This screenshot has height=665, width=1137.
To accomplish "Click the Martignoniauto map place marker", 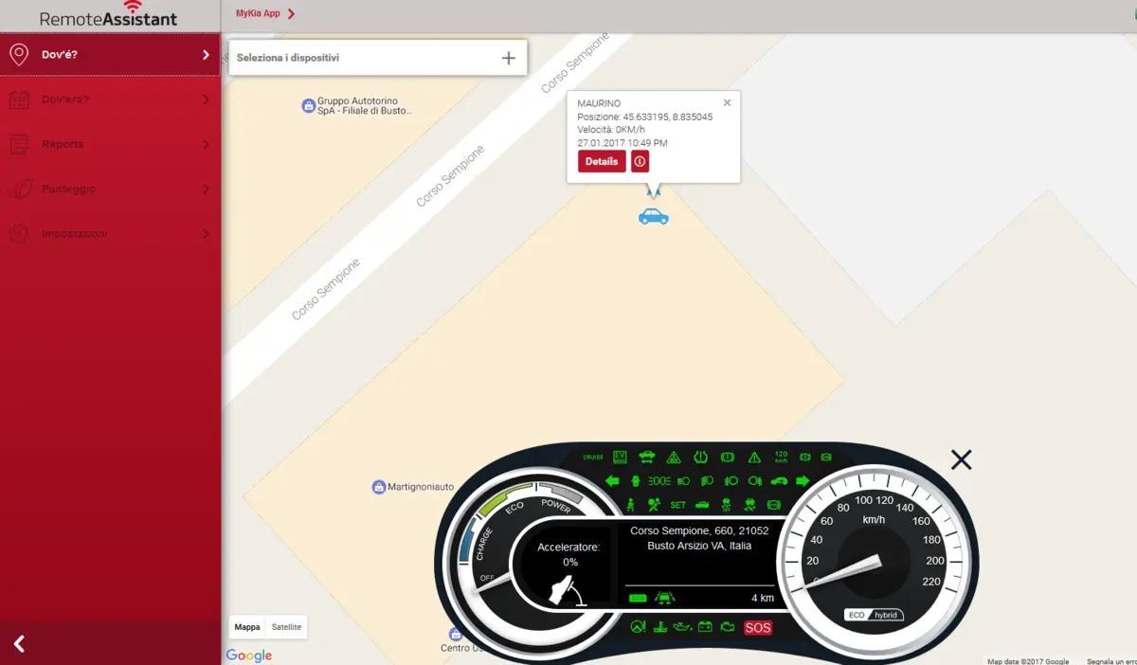I will 379,487.
